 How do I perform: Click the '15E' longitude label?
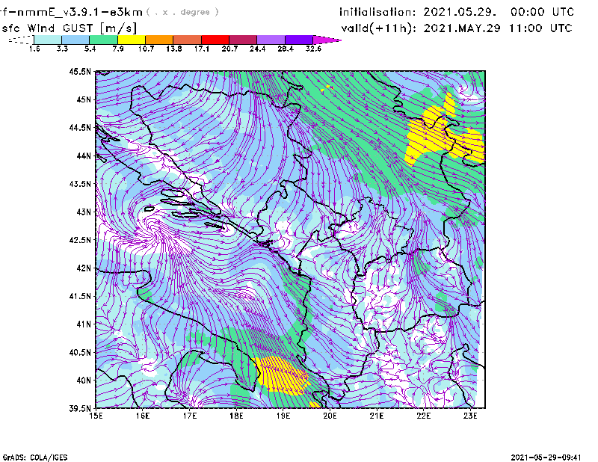(x=96, y=416)
